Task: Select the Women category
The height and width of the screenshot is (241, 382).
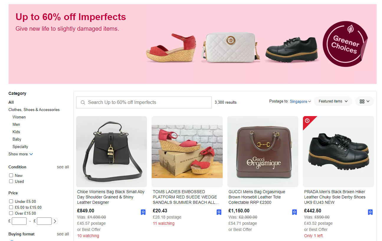Action: 19,117
